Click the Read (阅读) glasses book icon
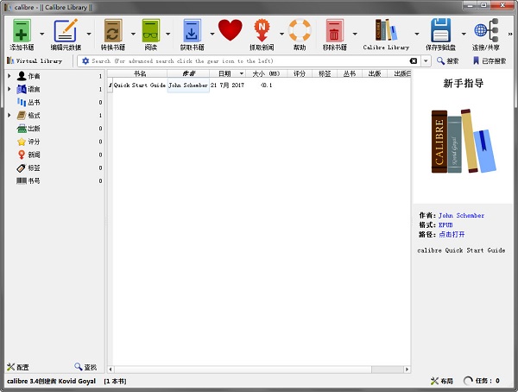Screen dimensions: 518x392 tap(152, 32)
